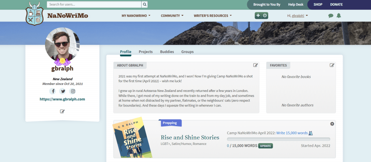Open Brought to You By

point(267,4)
